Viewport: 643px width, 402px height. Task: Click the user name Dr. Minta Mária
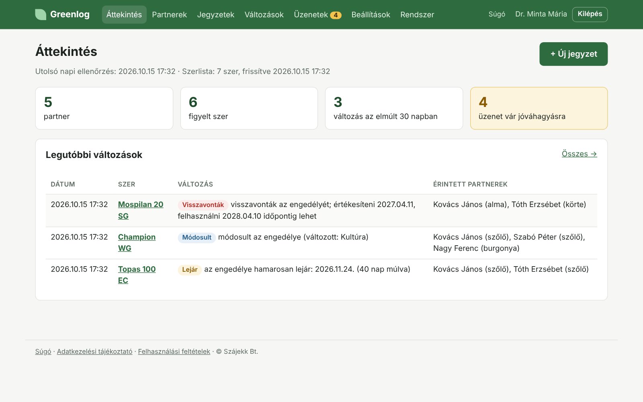point(541,14)
